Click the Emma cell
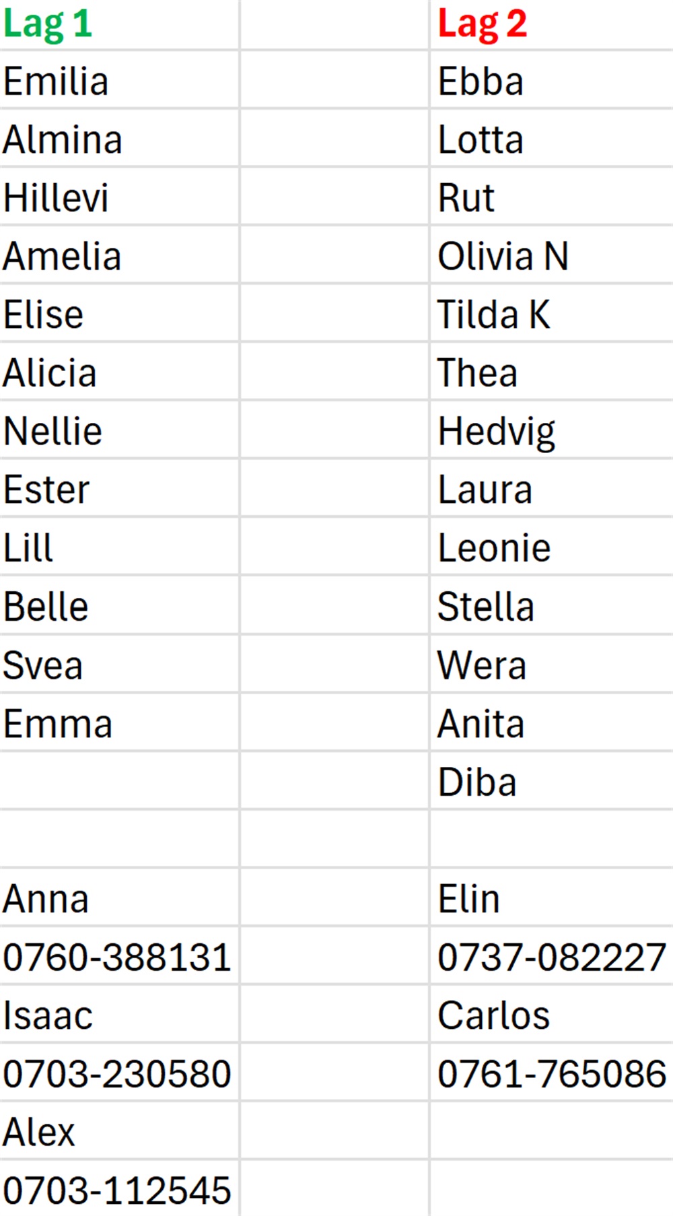The image size is (673, 1216). tap(58, 724)
